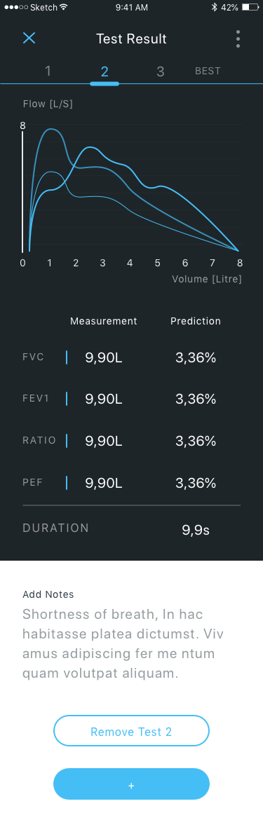
Task: Open the three-dot more options menu
Action: (x=238, y=39)
